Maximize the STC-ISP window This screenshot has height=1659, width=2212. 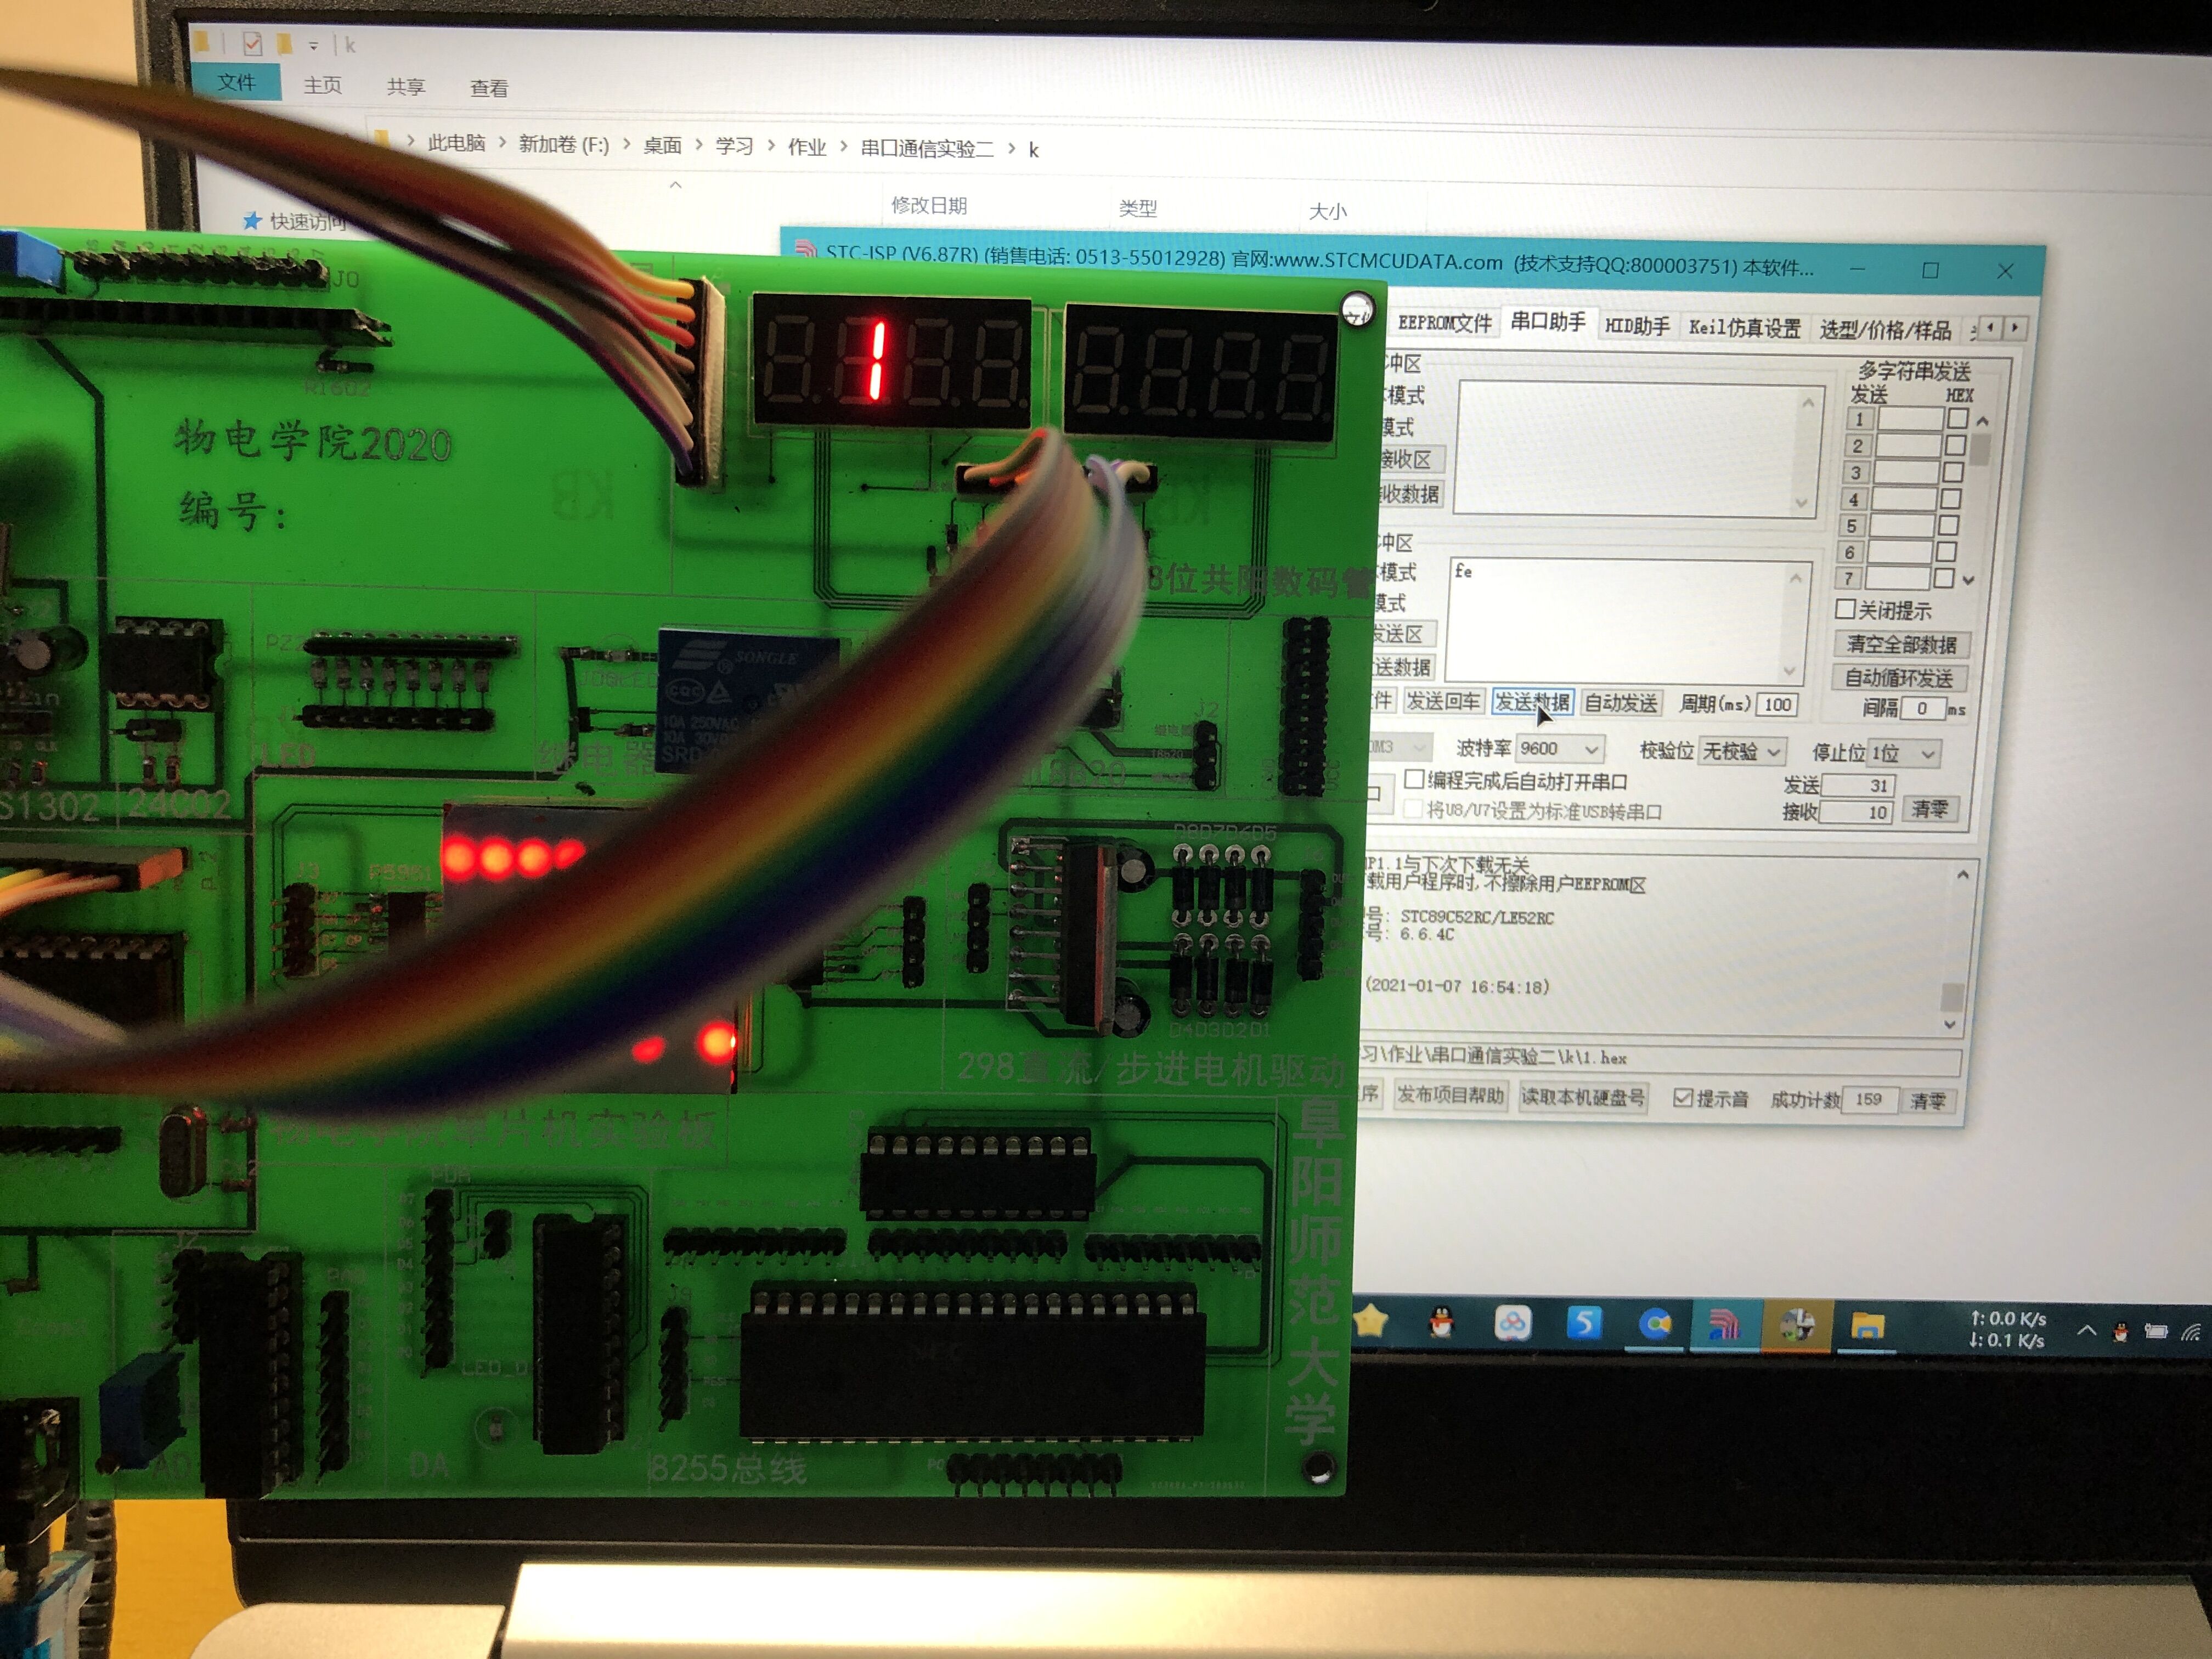click(1931, 271)
